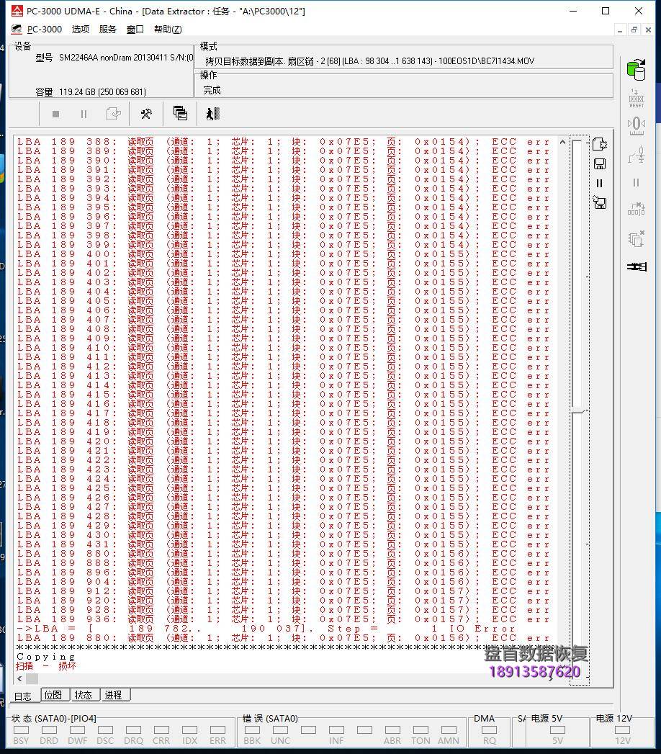Click the sector skip jump sidebar icon
The width and height of the screenshot is (661, 754).
(x=637, y=209)
